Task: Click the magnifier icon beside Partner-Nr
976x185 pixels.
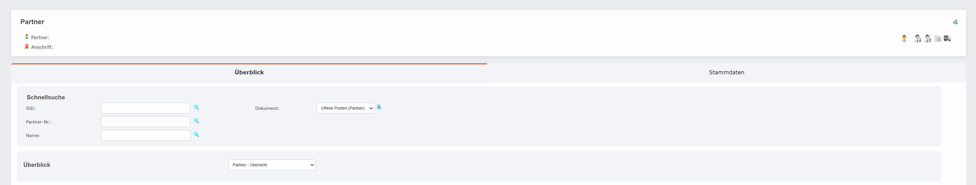Action: click(x=196, y=121)
